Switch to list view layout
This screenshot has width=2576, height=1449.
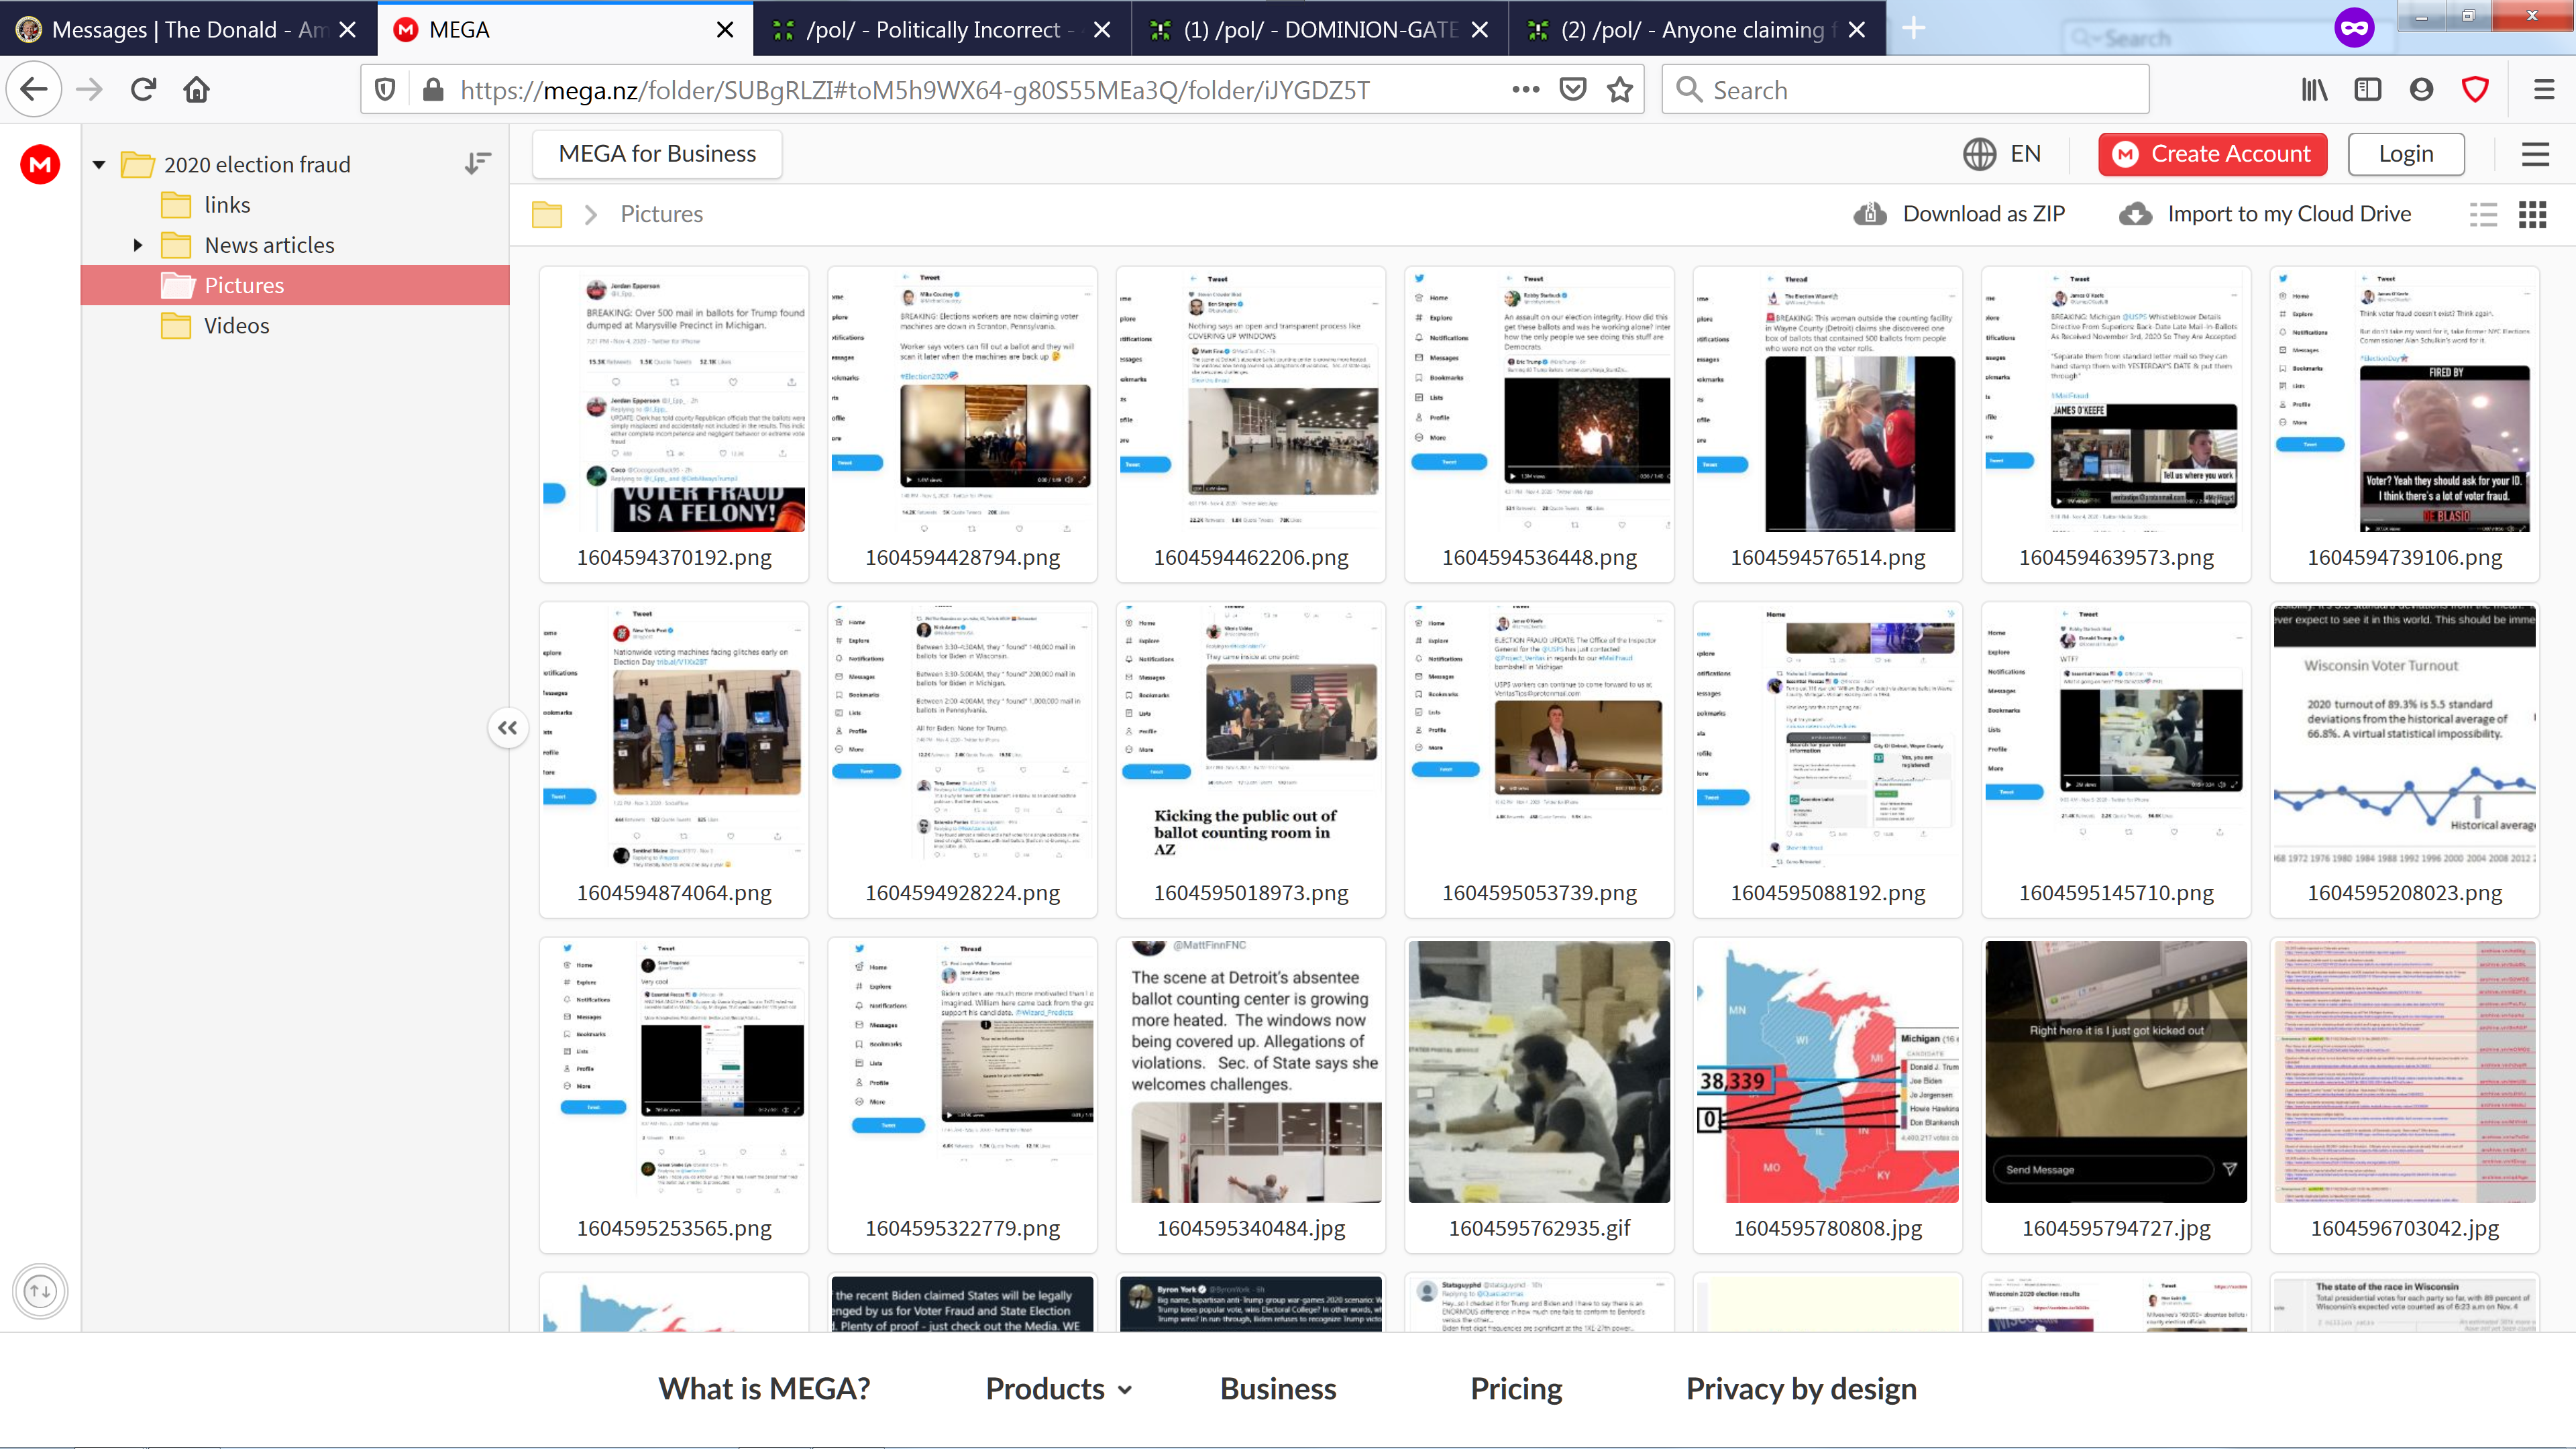[2483, 214]
